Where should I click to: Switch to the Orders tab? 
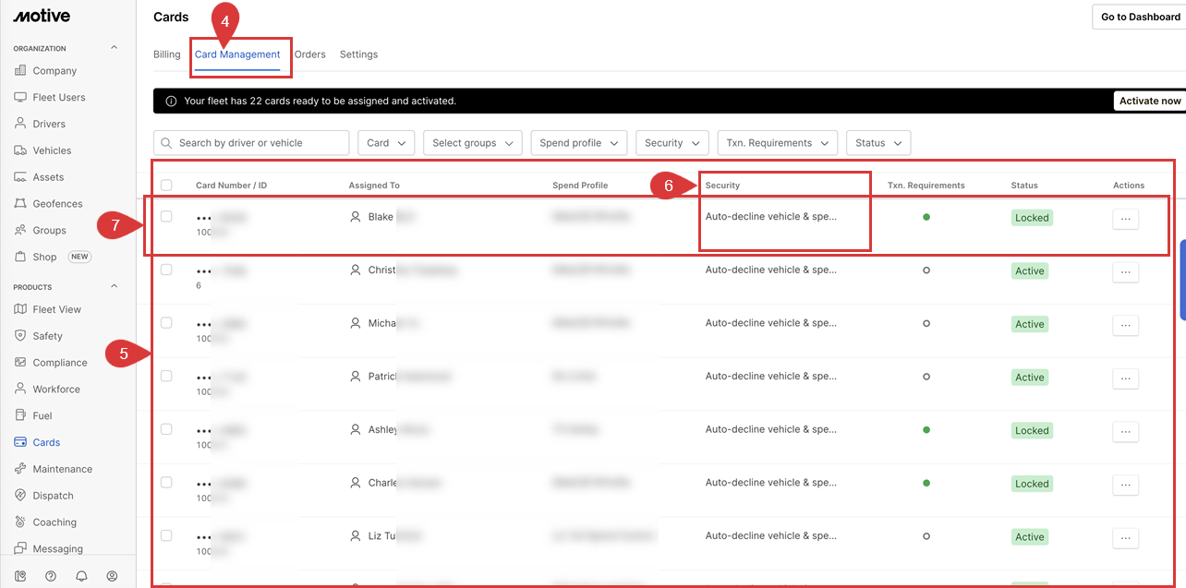click(309, 54)
